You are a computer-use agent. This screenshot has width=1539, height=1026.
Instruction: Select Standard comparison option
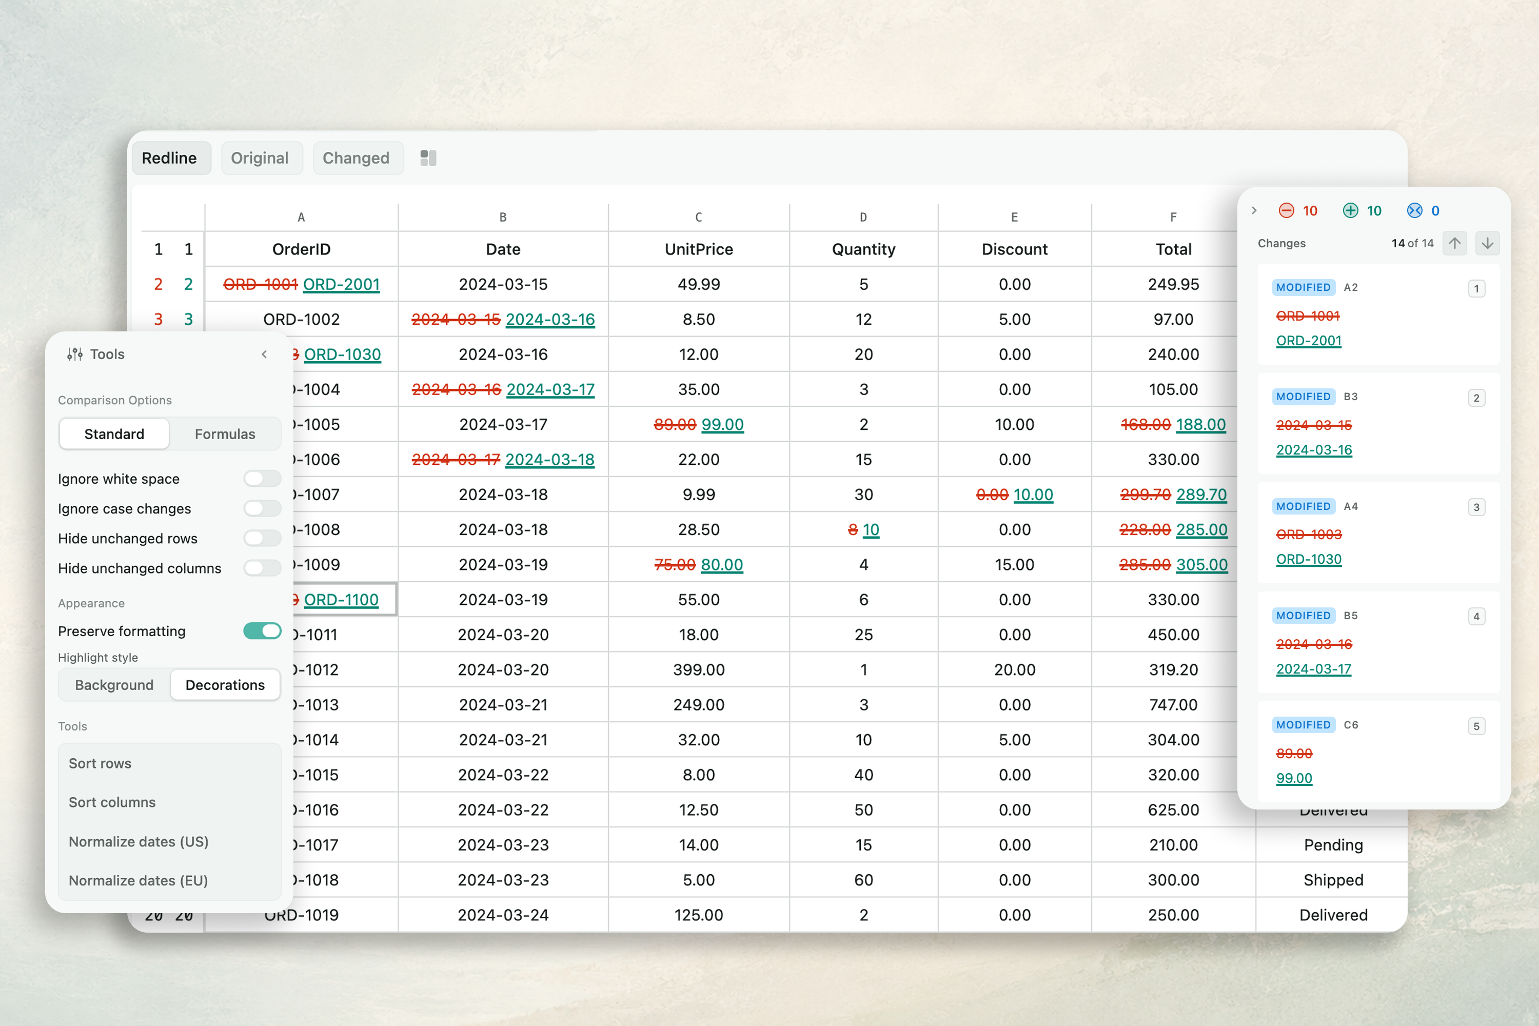pyautogui.click(x=114, y=434)
